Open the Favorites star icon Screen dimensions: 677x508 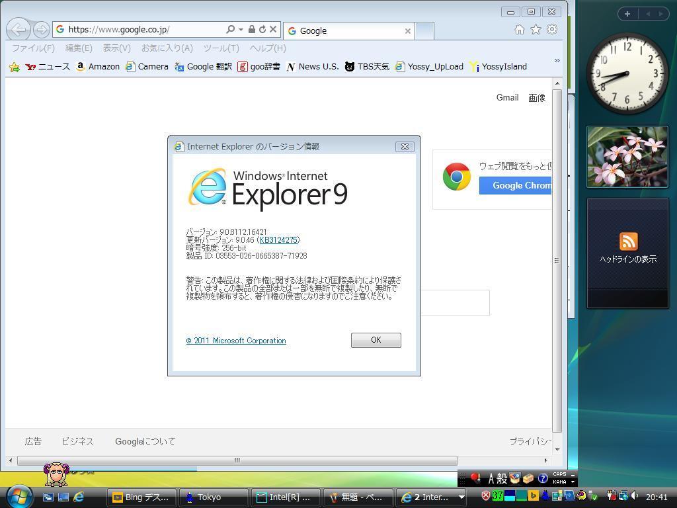click(536, 29)
